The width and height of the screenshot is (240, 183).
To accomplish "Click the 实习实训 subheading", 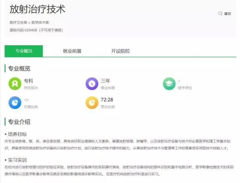I will tap(17, 160).
